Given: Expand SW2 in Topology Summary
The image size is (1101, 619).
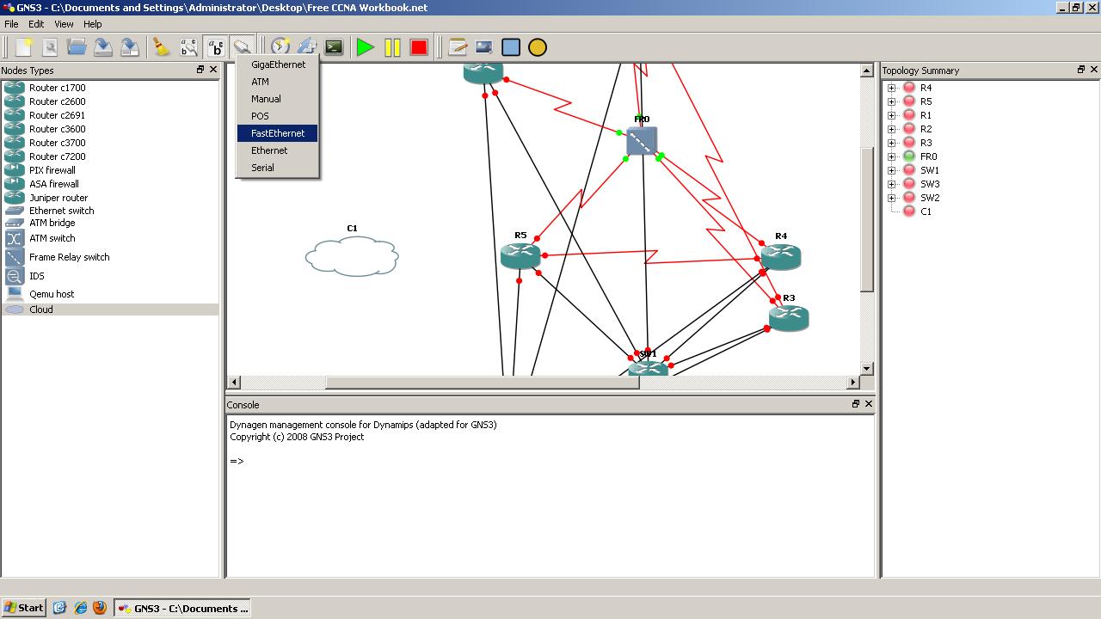Looking at the screenshot, I should click(x=892, y=198).
